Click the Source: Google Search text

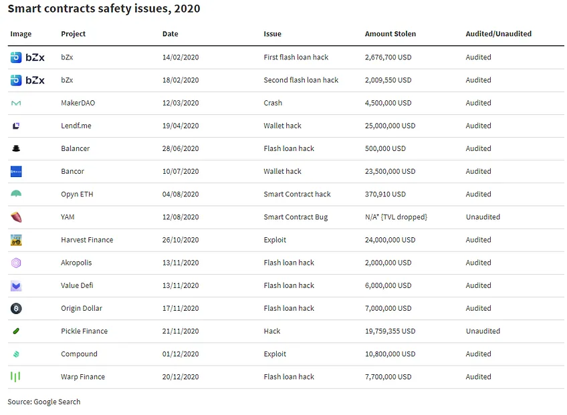43,402
